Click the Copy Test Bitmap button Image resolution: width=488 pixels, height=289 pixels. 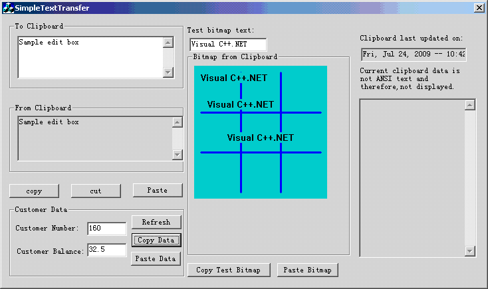(229, 270)
